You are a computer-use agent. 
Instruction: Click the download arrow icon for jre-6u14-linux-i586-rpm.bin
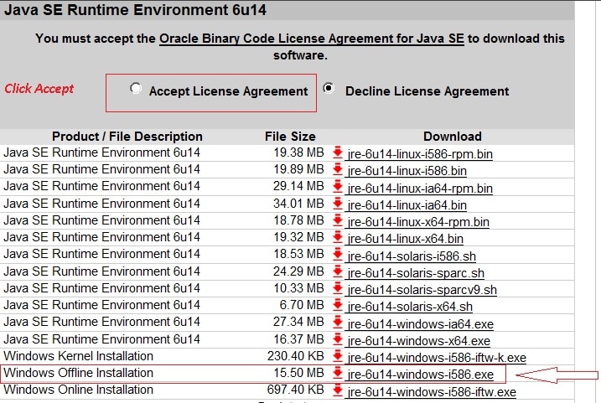pos(338,153)
